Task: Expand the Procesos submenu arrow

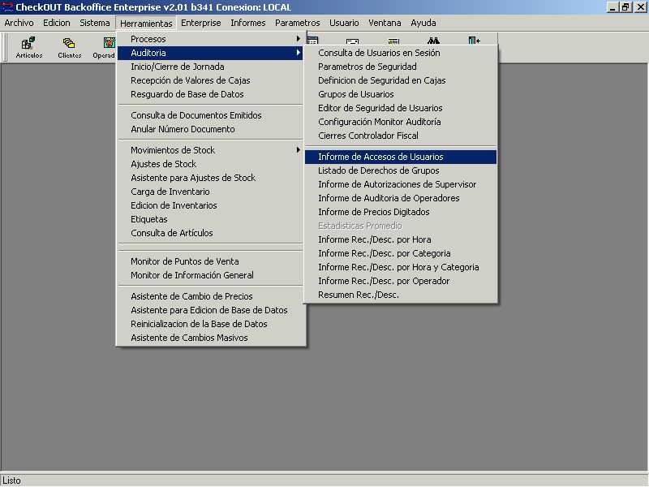Action: pyautogui.click(x=298, y=39)
